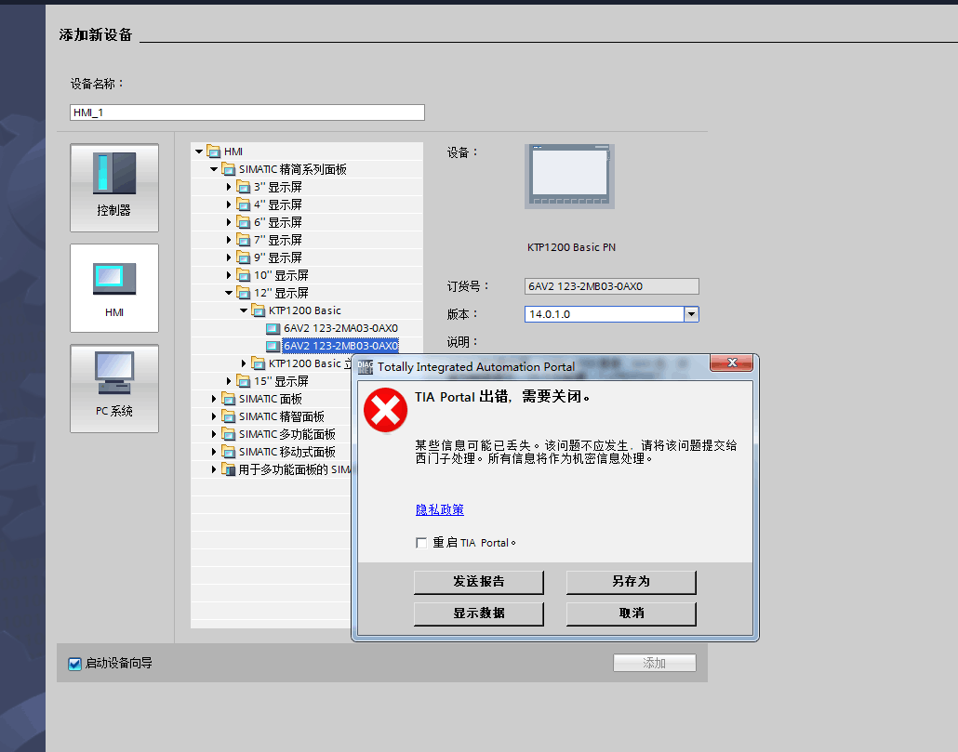Expand the 7" 显示屏 tree node

tap(229, 240)
